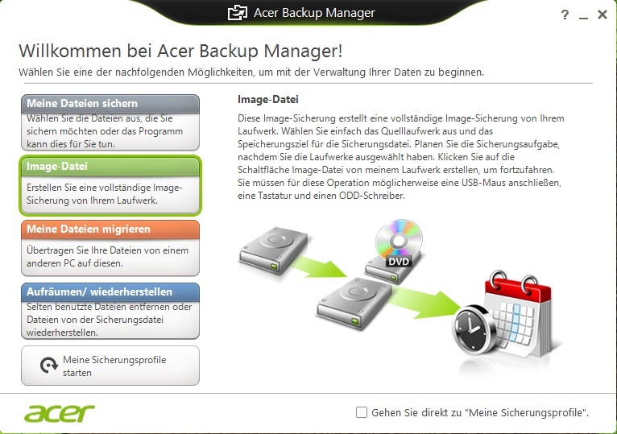Close the Acer Backup Manager window
The image size is (617, 434).
click(x=602, y=14)
